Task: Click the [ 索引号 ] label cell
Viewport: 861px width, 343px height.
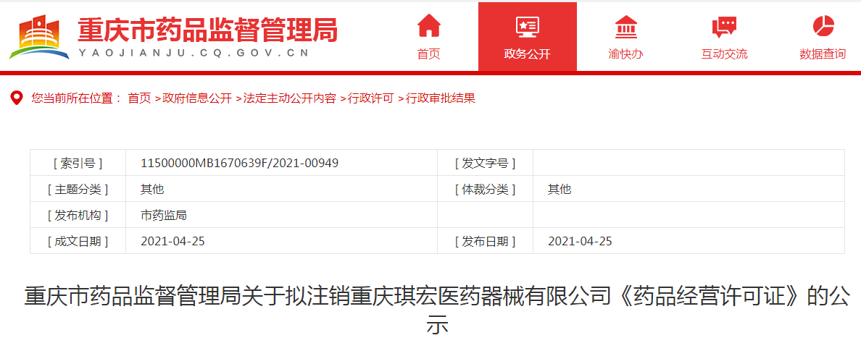Action: coord(78,164)
